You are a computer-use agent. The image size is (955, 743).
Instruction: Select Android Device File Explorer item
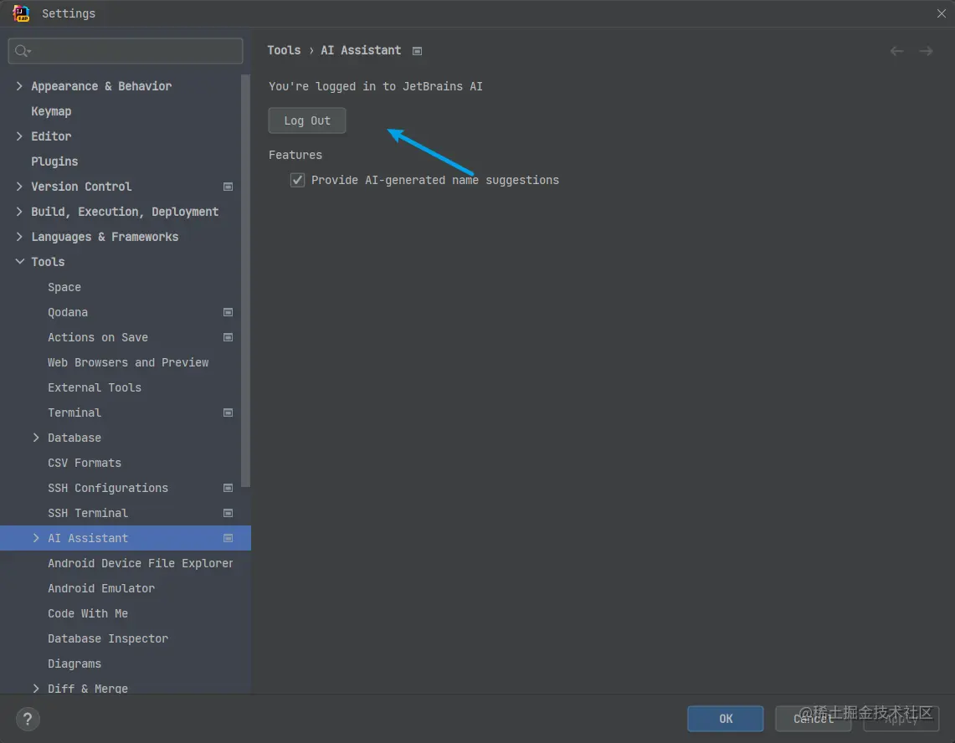[140, 563]
